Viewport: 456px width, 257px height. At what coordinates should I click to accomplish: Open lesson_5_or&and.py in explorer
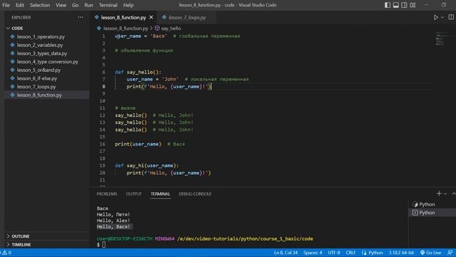coord(38,70)
